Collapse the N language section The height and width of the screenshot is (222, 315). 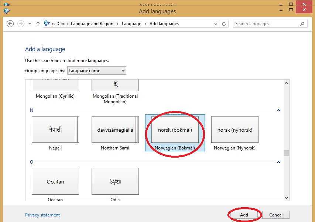coord(278,110)
